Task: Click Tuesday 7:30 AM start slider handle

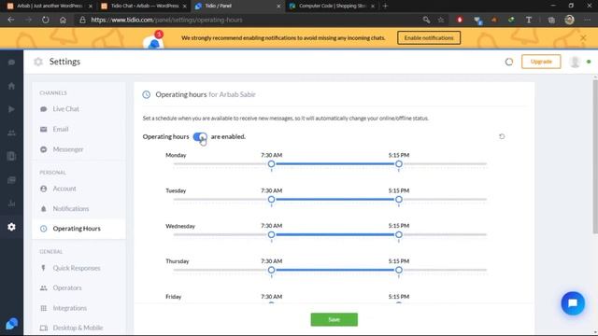Action: coord(271,199)
